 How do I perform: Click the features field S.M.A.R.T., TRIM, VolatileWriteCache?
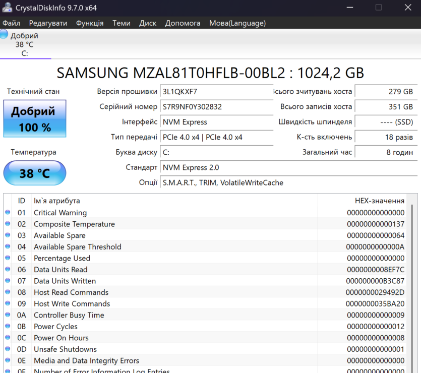click(x=289, y=182)
